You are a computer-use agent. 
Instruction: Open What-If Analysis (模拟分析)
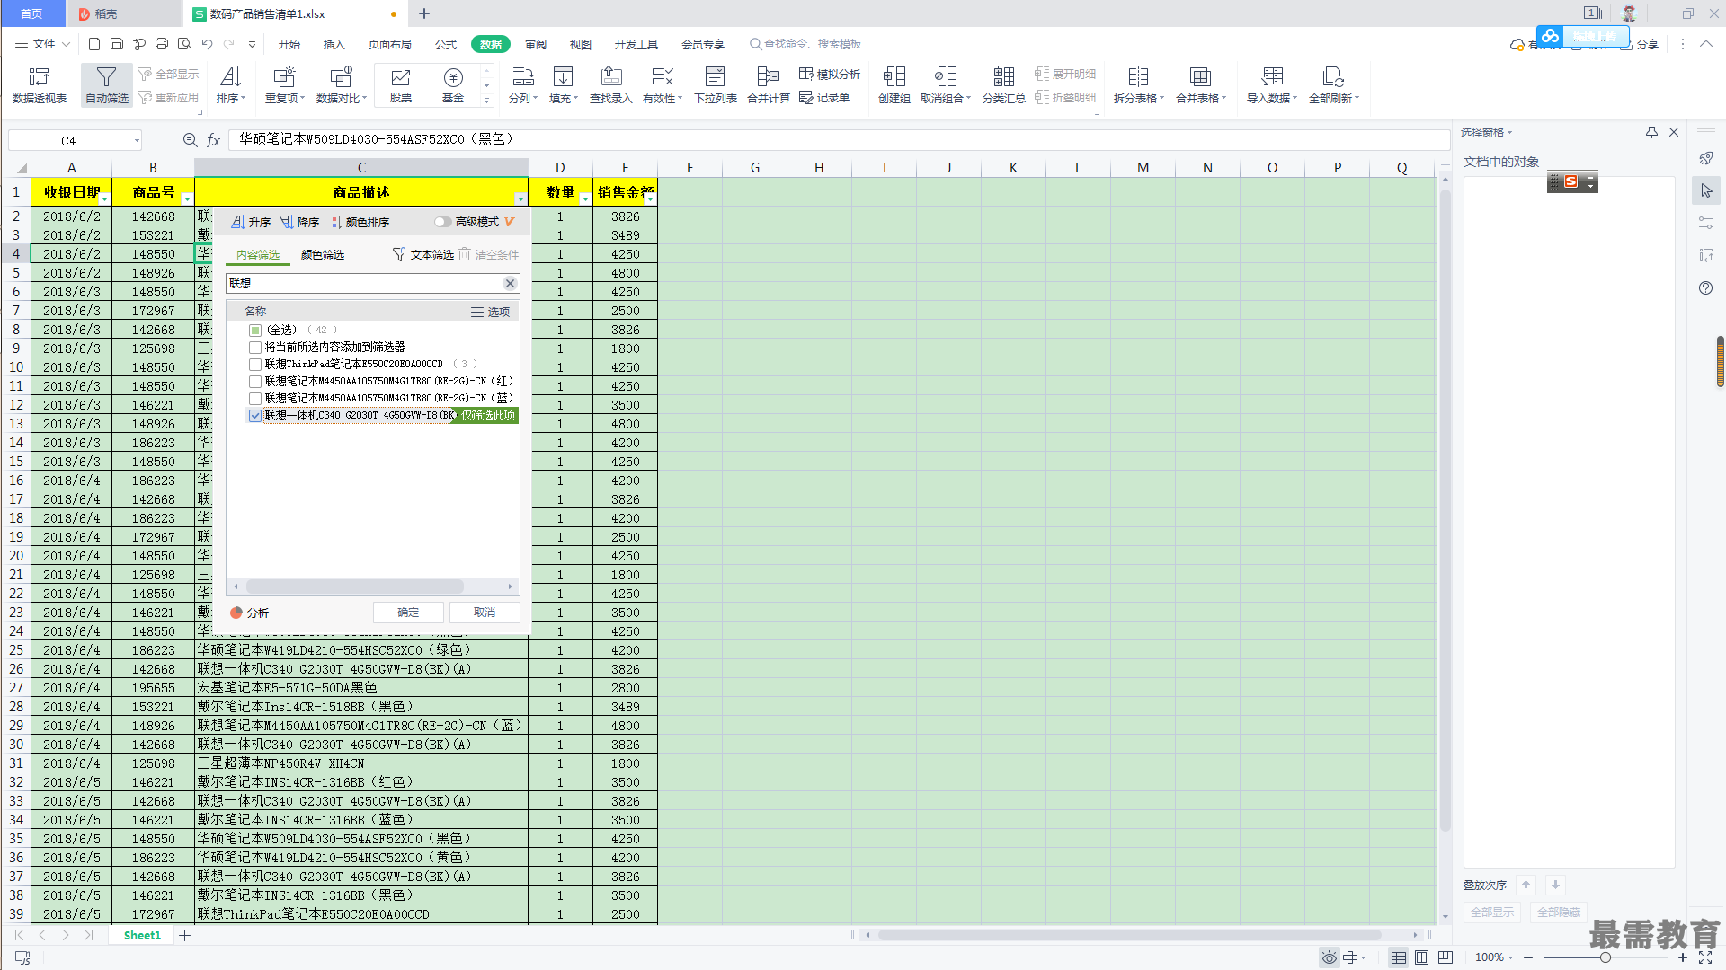[x=830, y=74]
